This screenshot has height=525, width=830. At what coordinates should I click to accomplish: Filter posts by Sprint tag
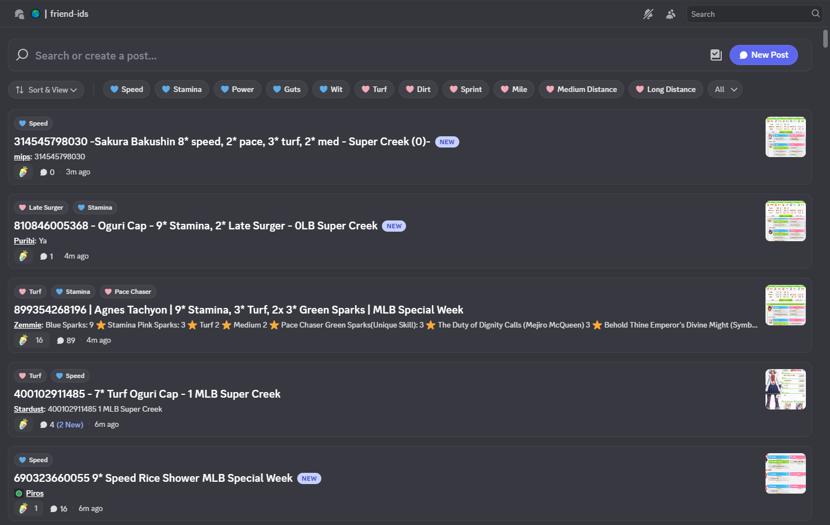465,89
